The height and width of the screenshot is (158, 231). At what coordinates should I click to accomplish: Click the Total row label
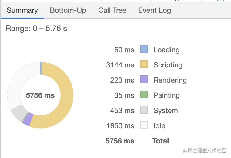161,141
